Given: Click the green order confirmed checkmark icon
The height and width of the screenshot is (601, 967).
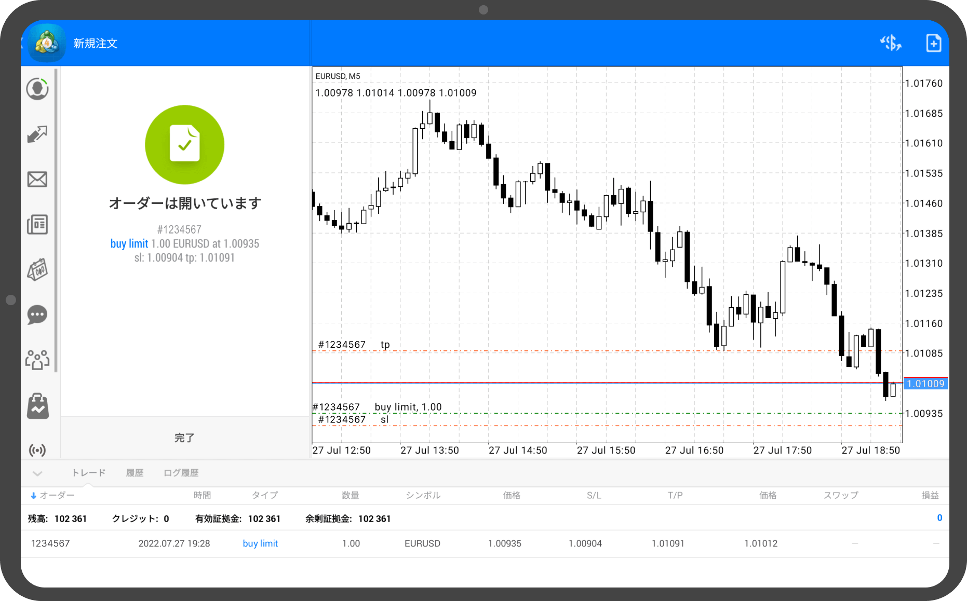Looking at the screenshot, I should [185, 145].
